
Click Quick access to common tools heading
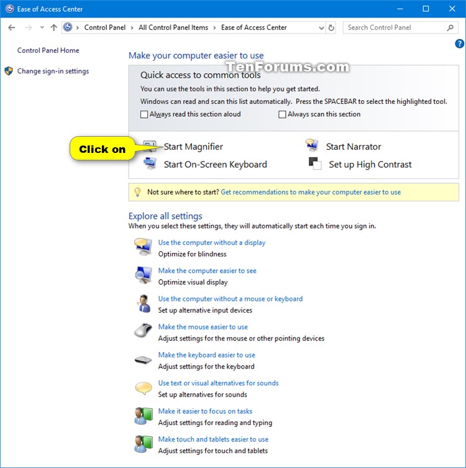pyautogui.click(x=201, y=75)
